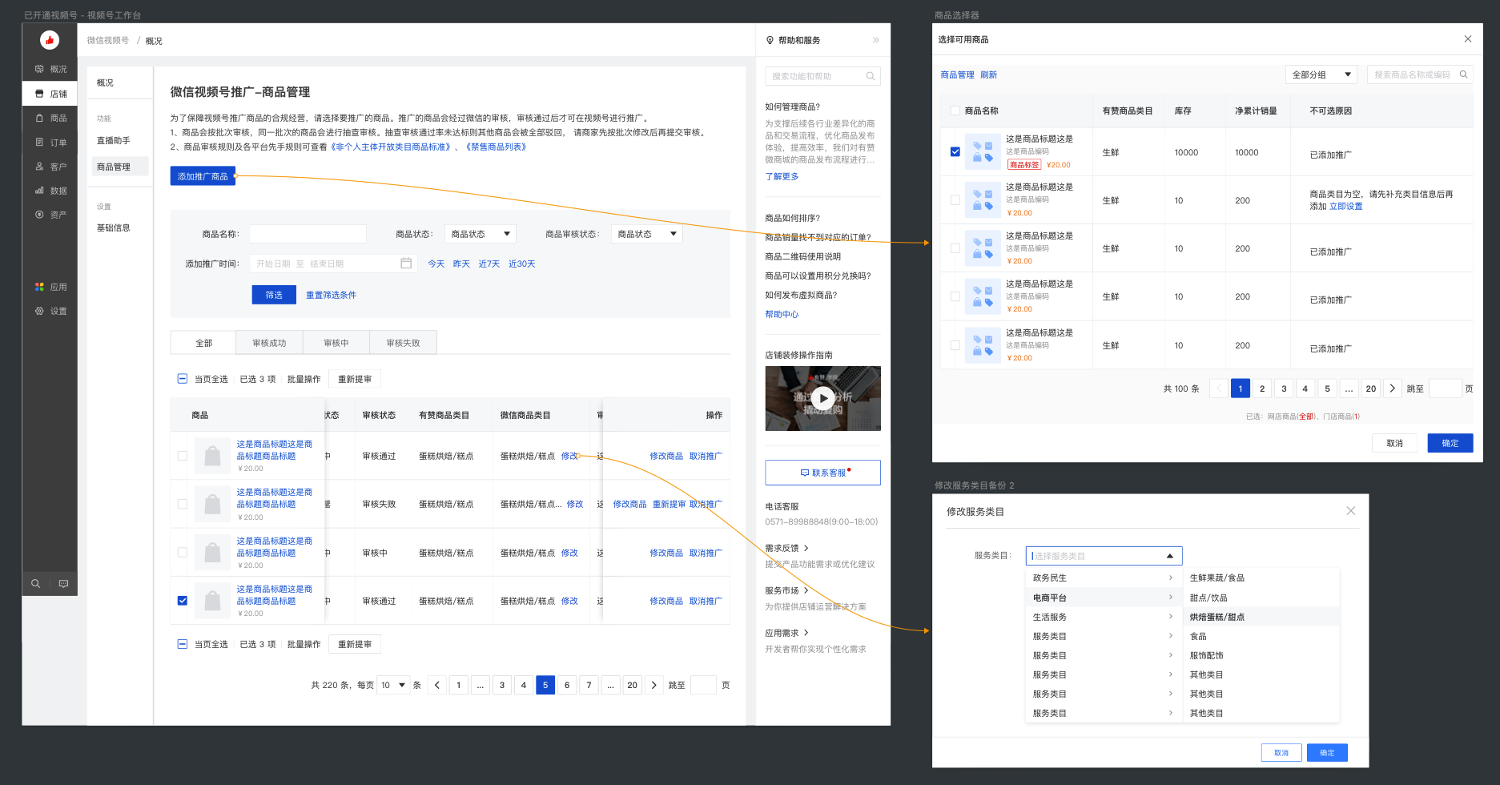Open 设置 settings in the dark sidebar
Viewport: 1500px width, 785px height.
(x=50, y=311)
